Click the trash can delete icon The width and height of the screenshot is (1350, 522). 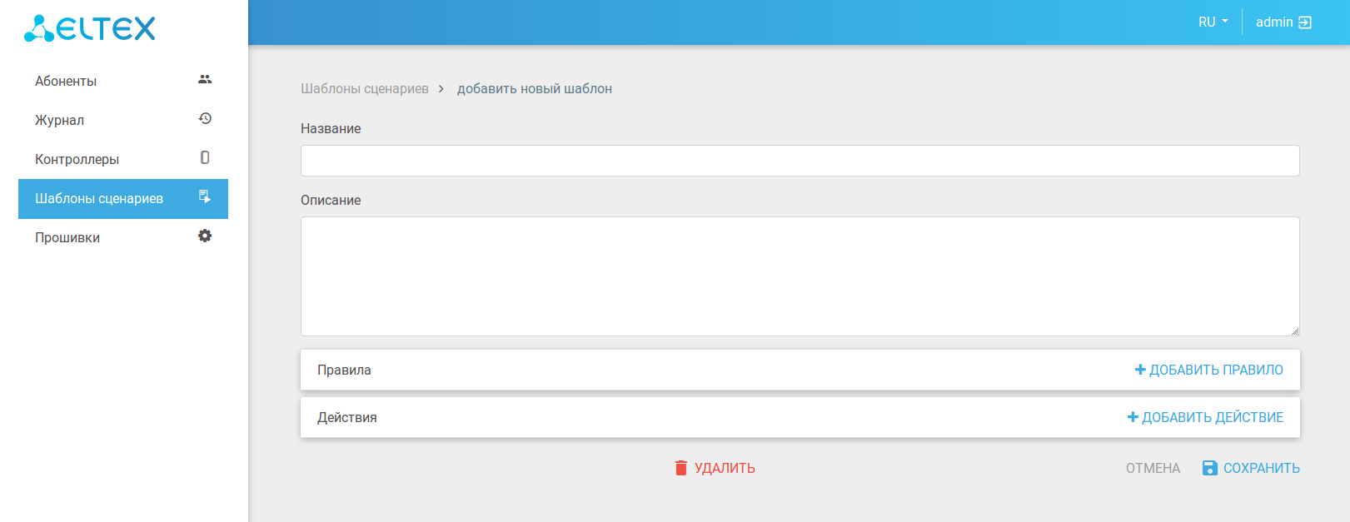(681, 468)
